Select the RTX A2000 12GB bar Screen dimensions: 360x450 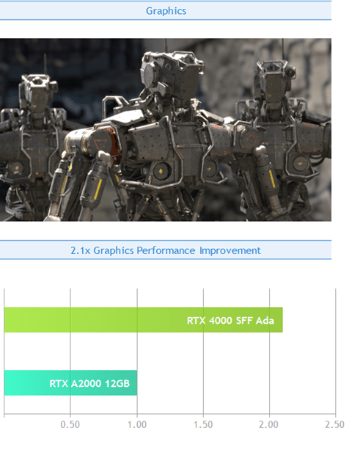pos(70,383)
